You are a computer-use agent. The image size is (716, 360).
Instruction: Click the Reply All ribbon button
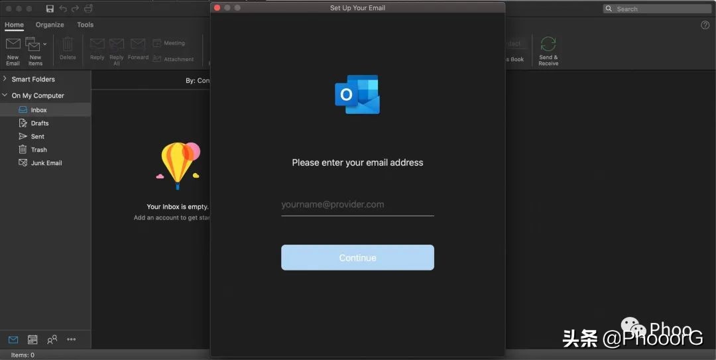point(117,52)
